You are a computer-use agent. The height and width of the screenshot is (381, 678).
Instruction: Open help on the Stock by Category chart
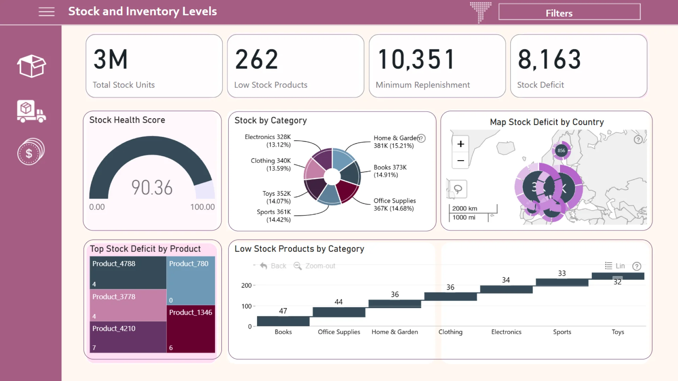pos(422,138)
